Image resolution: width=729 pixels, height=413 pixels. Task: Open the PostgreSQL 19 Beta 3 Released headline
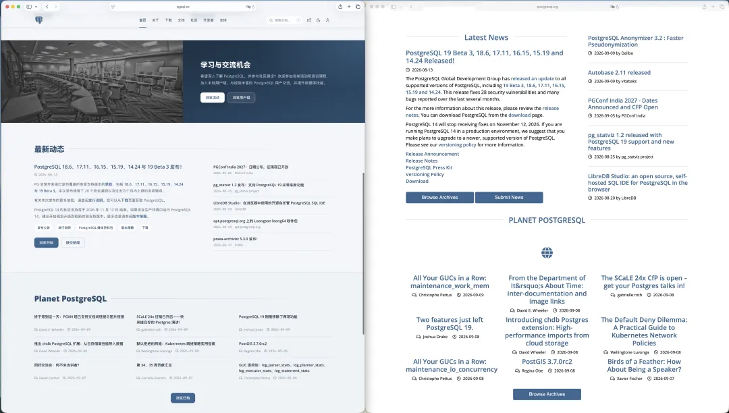(x=485, y=57)
